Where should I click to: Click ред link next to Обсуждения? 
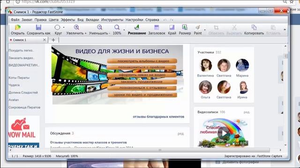180,134
